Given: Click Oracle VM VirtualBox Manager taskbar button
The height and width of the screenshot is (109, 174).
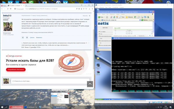Looking at the screenshot, I should tap(60, 107).
